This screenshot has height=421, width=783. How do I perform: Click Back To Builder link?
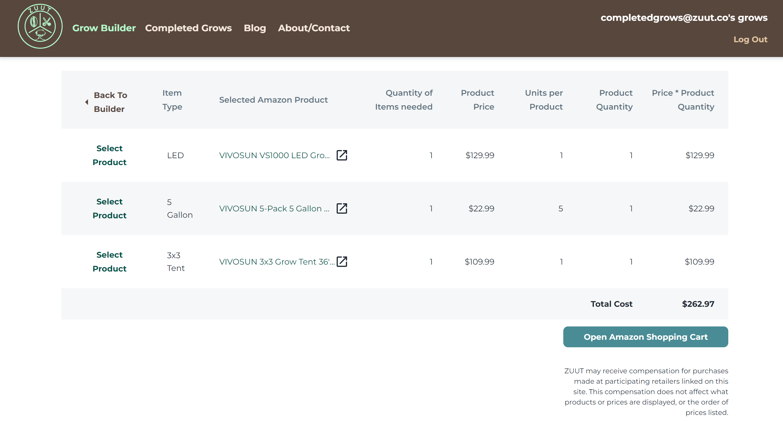(110, 102)
